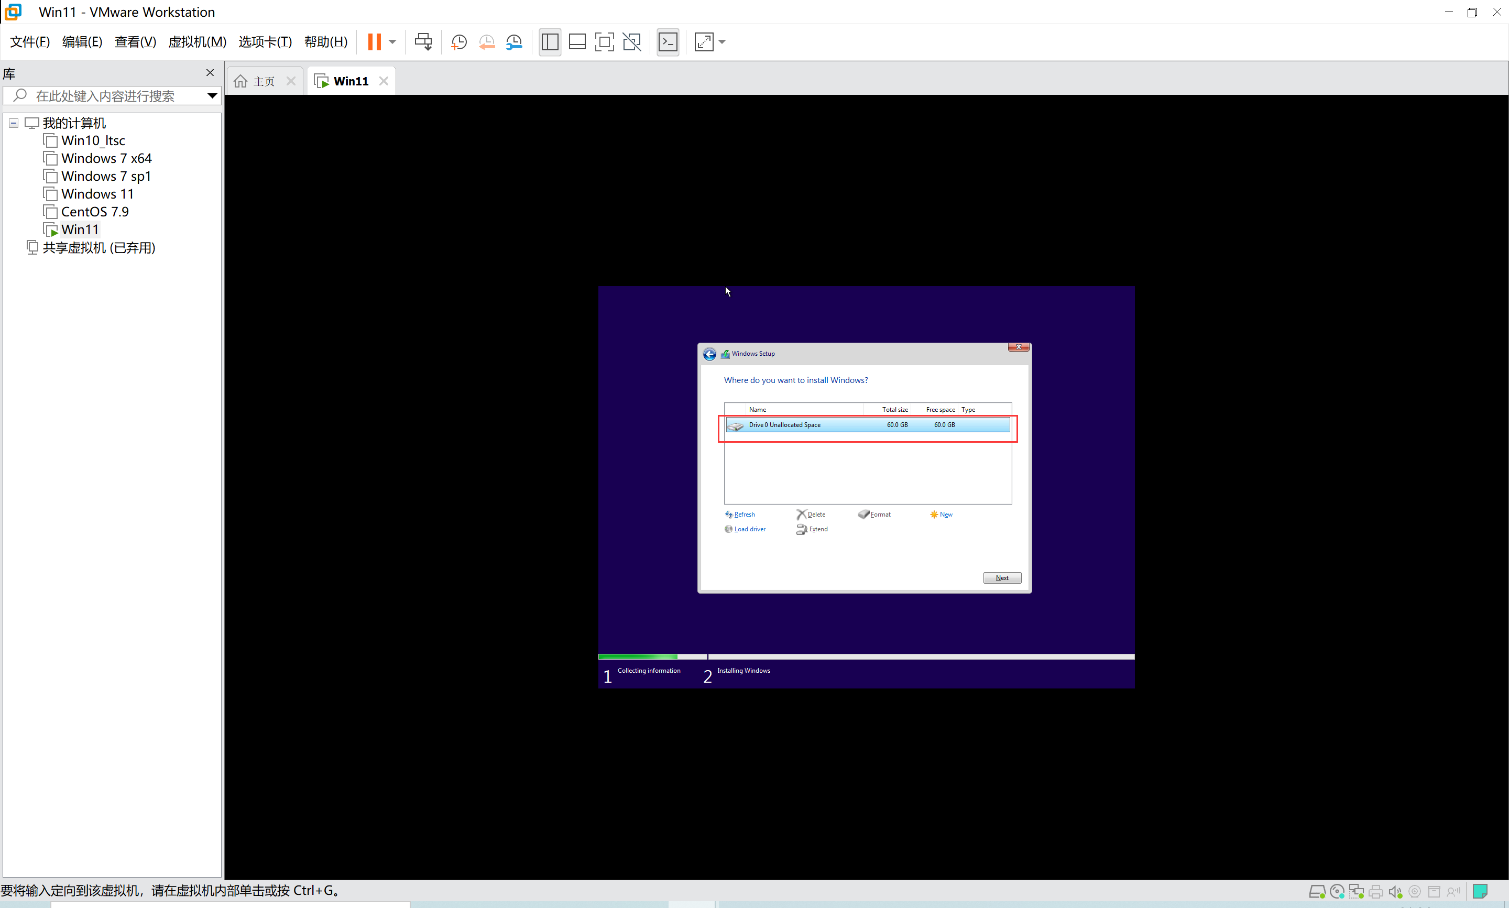Click the Send Ctrl+Alt+Delete icon
1509x908 pixels.
pos(423,41)
